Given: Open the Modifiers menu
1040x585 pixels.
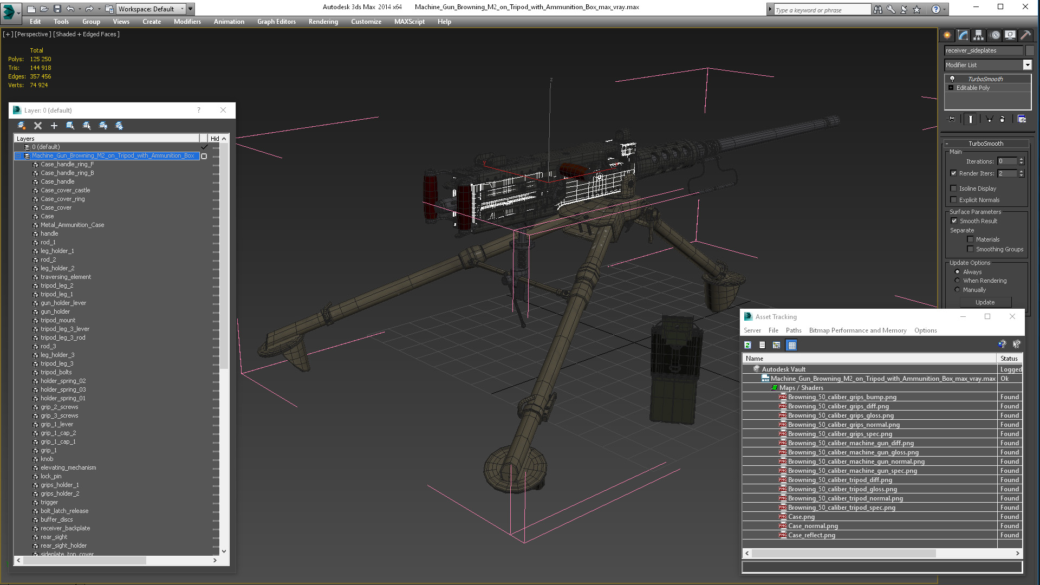Looking at the screenshot, I should 187,22.
